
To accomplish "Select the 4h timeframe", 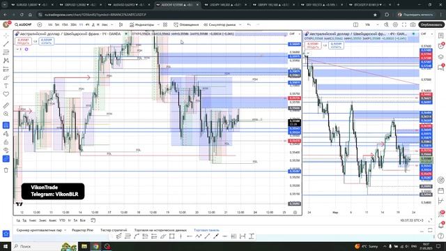I will click(87, 25).
